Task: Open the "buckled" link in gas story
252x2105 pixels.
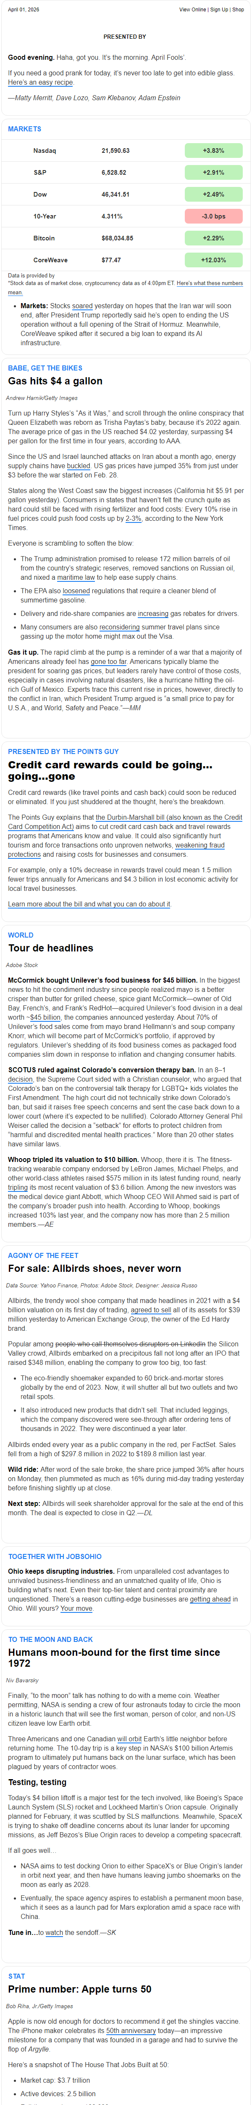Action: click(78, 466)
